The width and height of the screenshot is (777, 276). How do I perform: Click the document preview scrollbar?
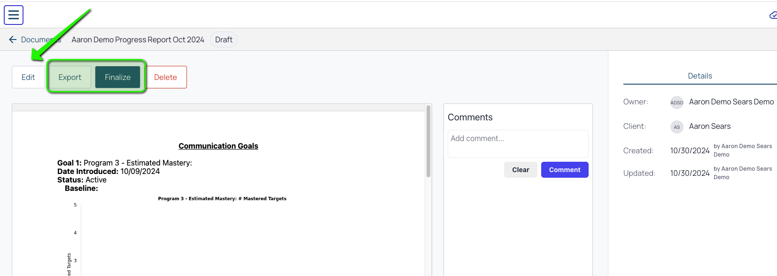point(428,141)
